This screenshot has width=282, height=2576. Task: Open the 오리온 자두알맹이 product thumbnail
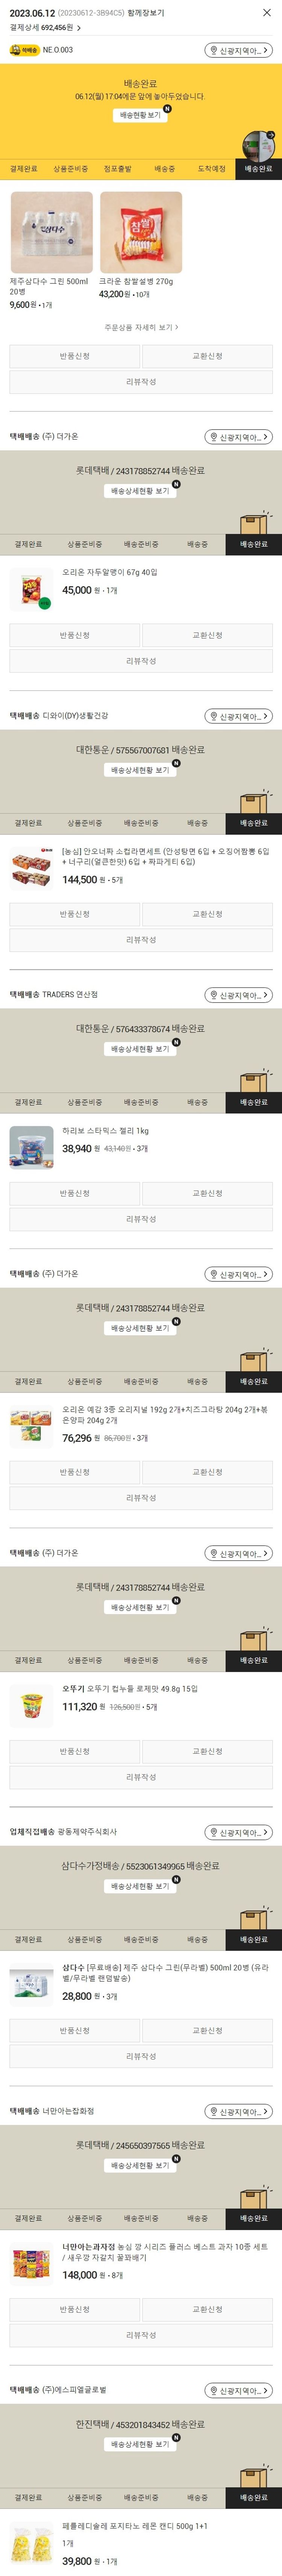31,589
